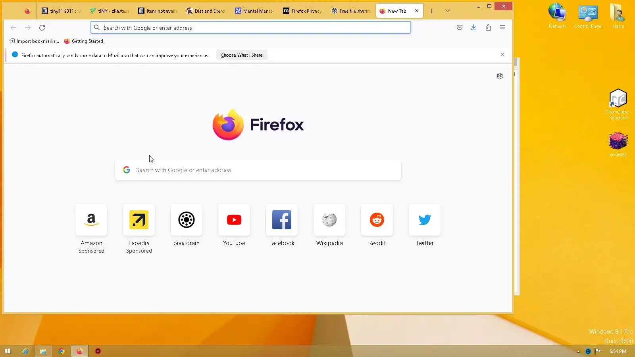Viewport: 635px width, 357px height.
Task: Open a new tab with the plus button
Action: 432,11
